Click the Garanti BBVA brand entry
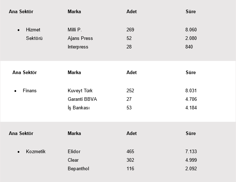This screenshot has height=182, width=236. coord(82,99)
